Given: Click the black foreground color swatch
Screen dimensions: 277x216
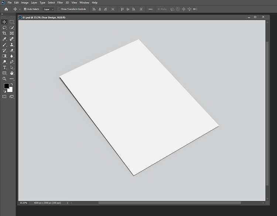Looking at the screenshot, I should [6, 86].
